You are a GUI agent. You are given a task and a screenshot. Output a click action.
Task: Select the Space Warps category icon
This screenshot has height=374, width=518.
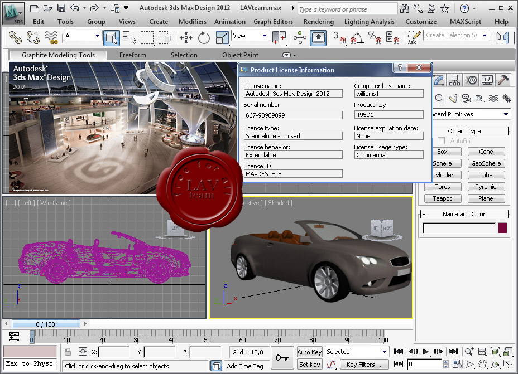(493, 98)
